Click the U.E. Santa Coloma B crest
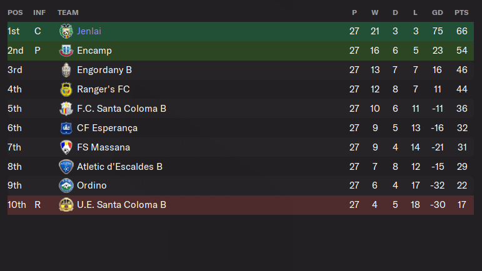Viewport: 482px width, 271px height. (66, 205)
